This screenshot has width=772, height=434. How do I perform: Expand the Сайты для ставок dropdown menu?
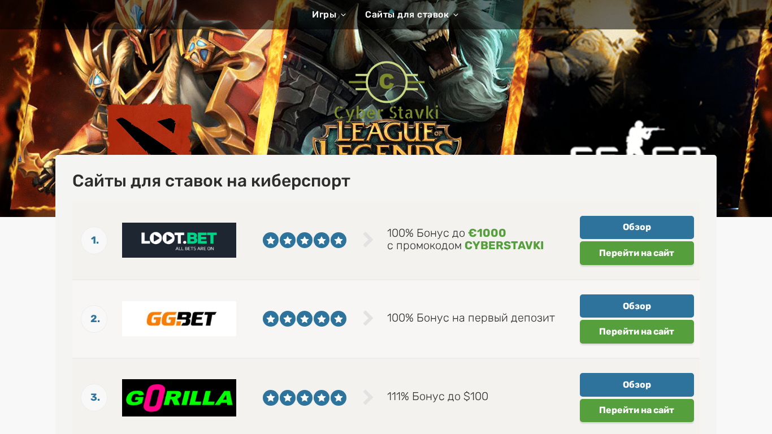[x=411, y=15]
